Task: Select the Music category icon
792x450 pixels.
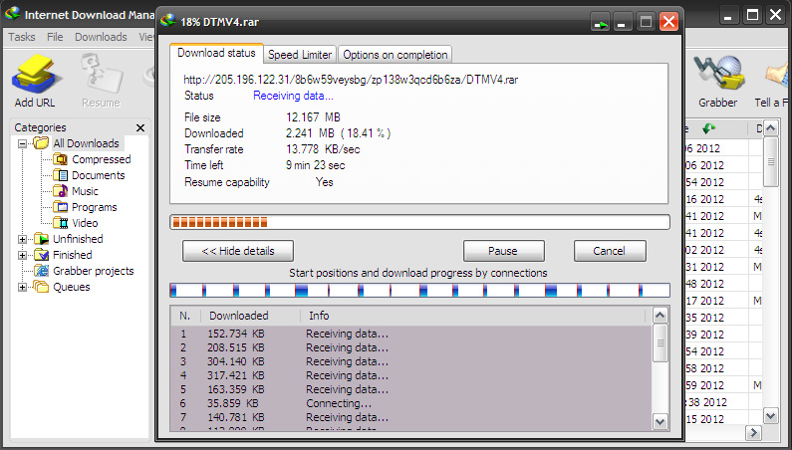Action: [60, 191]
